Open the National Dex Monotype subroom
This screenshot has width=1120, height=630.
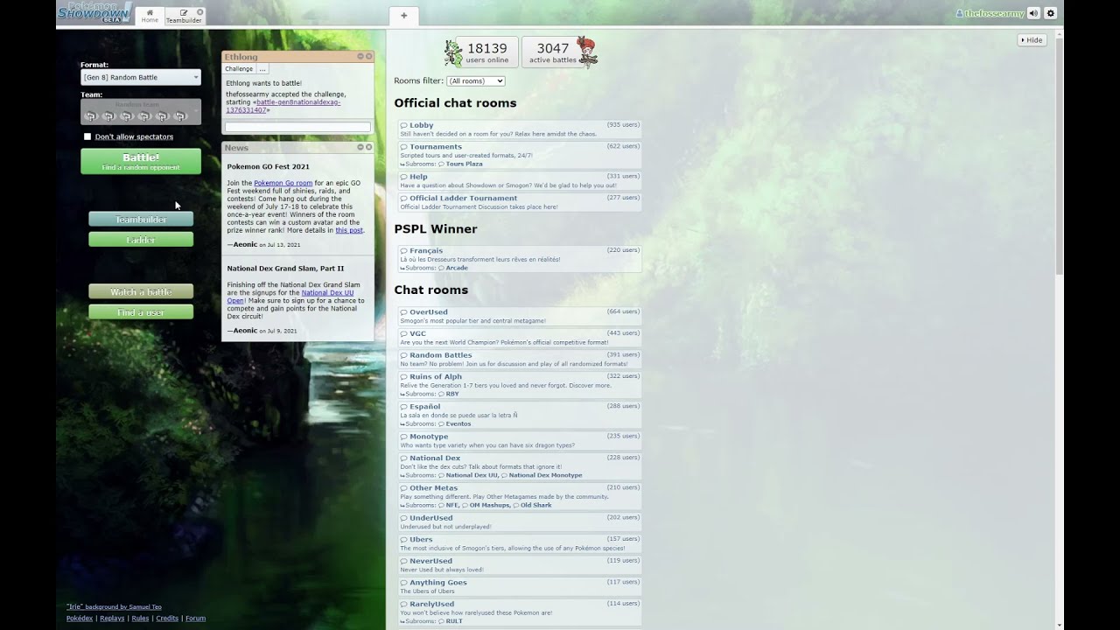(x=545, y=475)
